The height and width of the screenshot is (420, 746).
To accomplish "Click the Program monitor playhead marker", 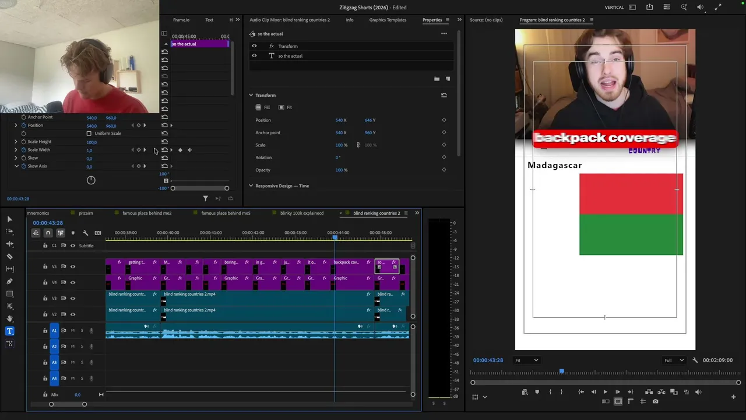I will (562, 372).
